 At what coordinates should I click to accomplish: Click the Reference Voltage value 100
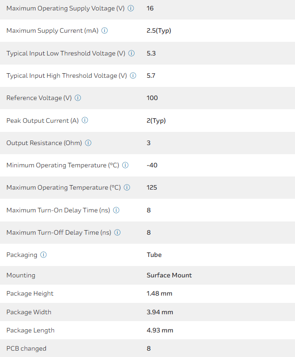152,98
